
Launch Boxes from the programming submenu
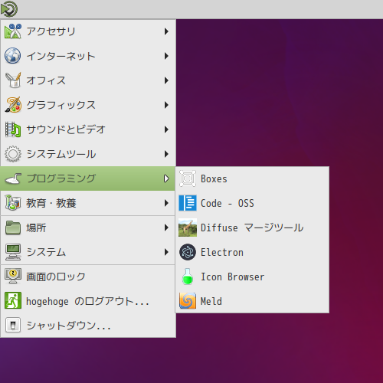click(x=252, y=178)
